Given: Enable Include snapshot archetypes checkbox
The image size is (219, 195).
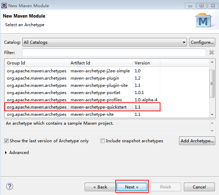Looking at the screenshot, I should (103, 141).
